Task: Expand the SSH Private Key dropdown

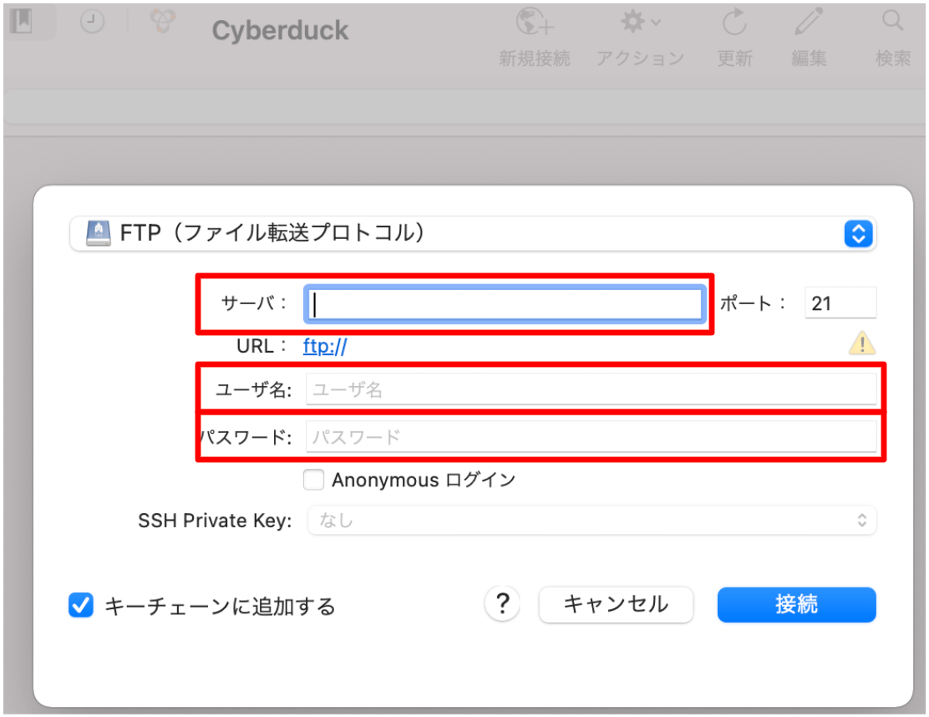Action: click(591, 521)
